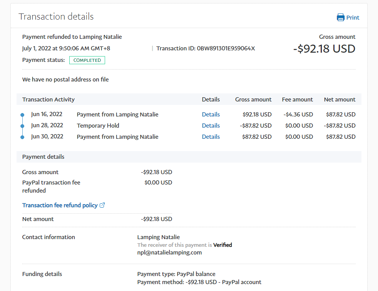The width and height of the screenshot is (378, 291).
Task: Open Details for the Jun 30 payment
Action: 211,137
